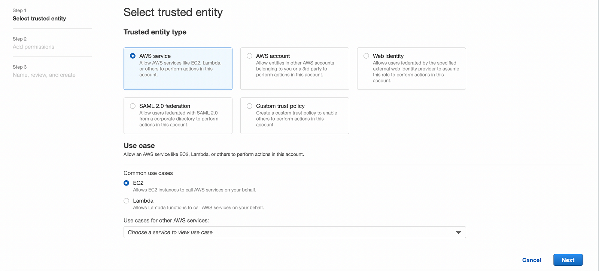The height and width of the screenshot is (271, 599).
Task: Open the 'Choose a service to view use case' dropdown
Action: (295, 232)
